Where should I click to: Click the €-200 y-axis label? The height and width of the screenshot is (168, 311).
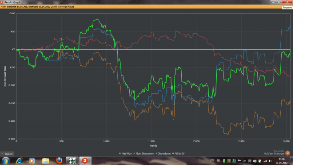[12, 121]
